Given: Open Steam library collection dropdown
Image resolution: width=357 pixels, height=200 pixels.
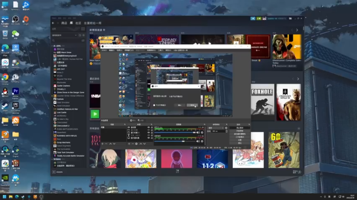Looking at the screenshot, I should (64, 36).
